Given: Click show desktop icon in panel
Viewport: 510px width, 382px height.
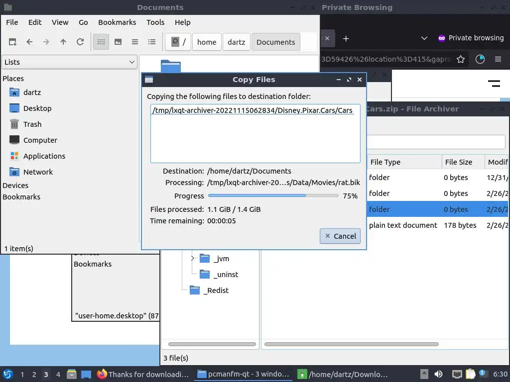Looking at the screenshot, I should 86,374.
